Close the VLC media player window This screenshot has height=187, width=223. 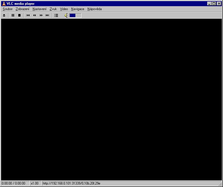(219, 4)
